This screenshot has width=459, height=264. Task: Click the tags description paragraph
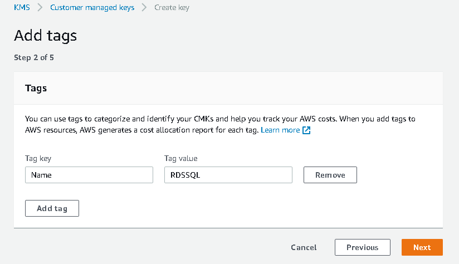click(220, 124)
